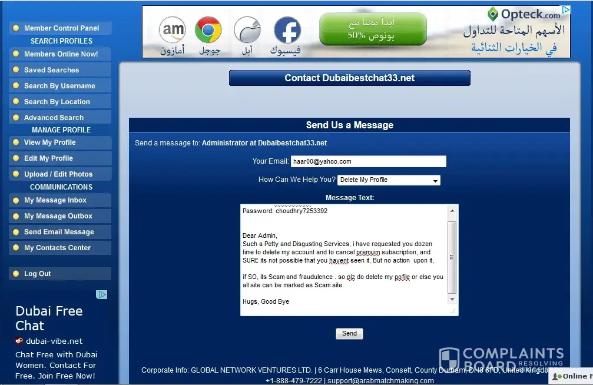Click the Your Email input field
The width and height of the screenshot is (593, 385).
pos(369,161)
